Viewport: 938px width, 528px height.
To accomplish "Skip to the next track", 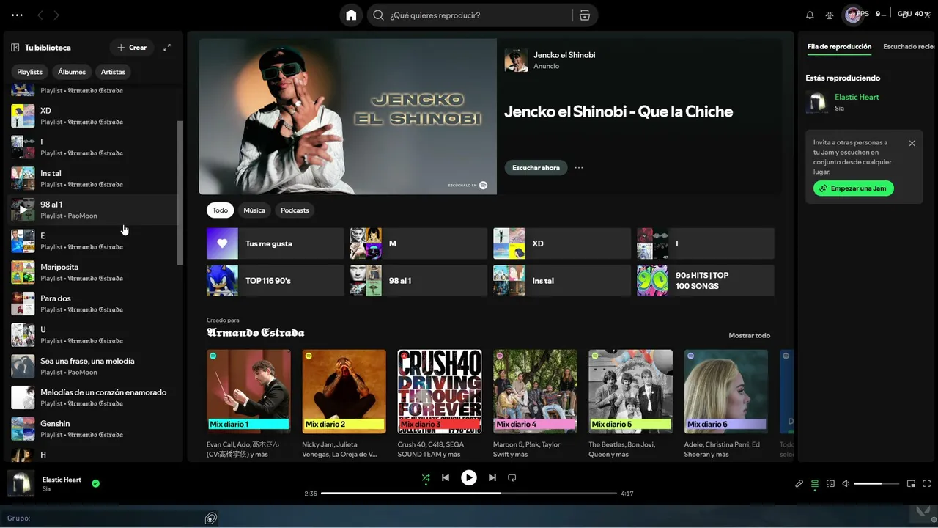I will pyautogui.click(x=492, y=478).
